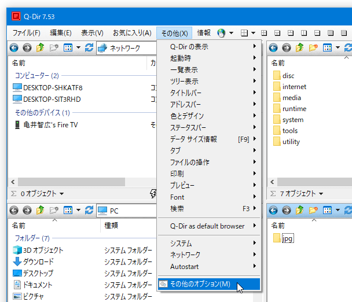The width and height of the screenshot is (352, 302).
Task: Expand the Q-Dir の表示 submenu
Action: pyautogui.click(x=209, y=46)
